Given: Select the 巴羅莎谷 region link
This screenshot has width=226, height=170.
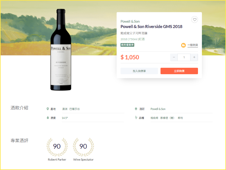Looking at the screenshot, I should point(74,109).
